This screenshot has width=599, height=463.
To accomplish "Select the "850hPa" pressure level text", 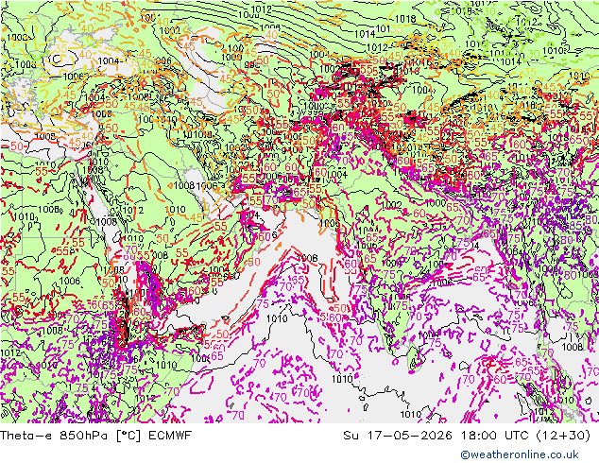I will (83, 435).
